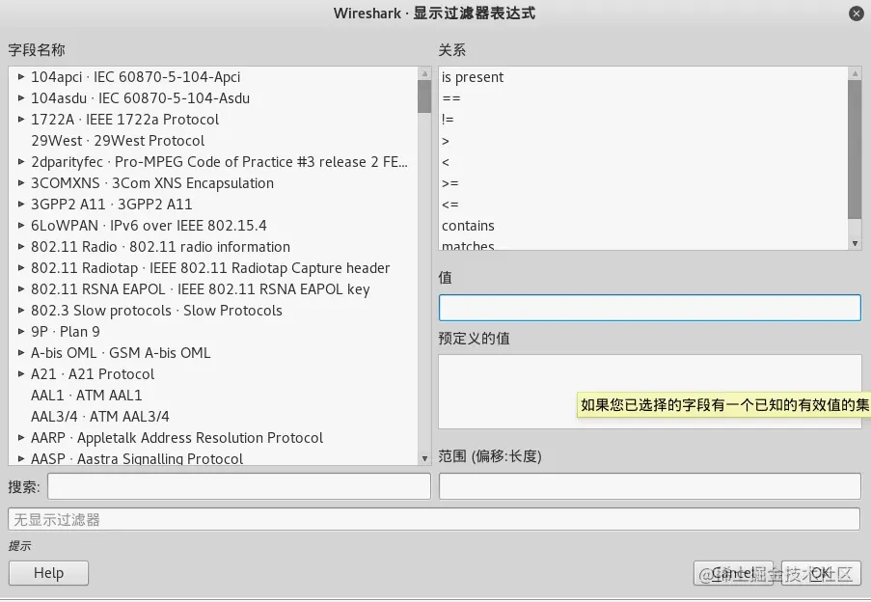Click relation list scrollbar up arrow

click(x=855, y=73)
